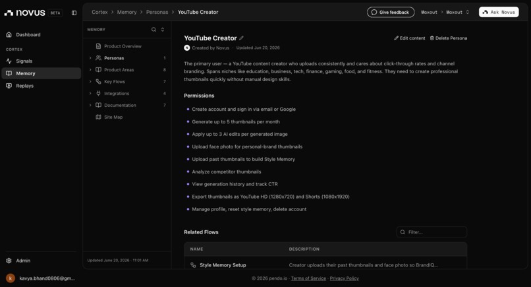Viewport: 531px width, 287px height.
Task: Expand the Documentation chevron
Action: (x=90, y=105)
